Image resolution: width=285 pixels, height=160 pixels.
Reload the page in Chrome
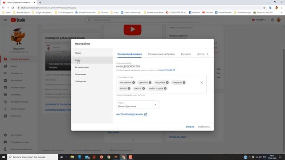click(x=13, y=8)
